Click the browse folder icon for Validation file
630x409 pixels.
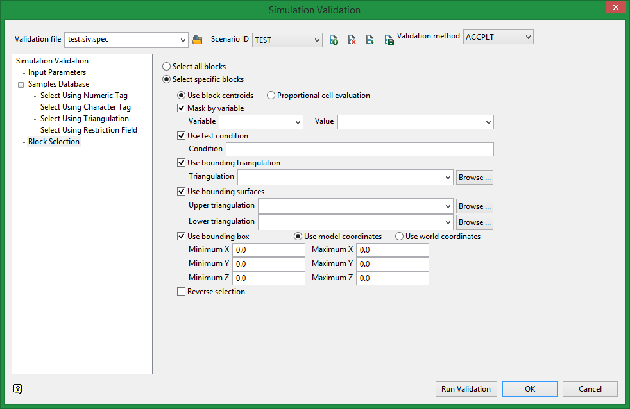197,40
